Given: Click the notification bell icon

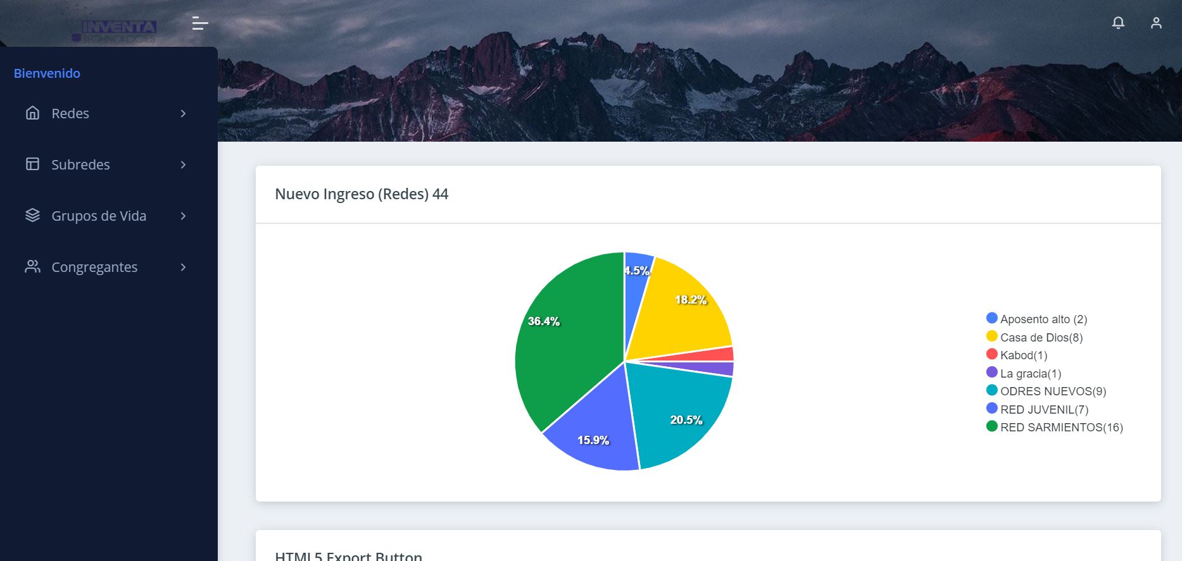Looking at the screenshot, I should tap(1118, 23).
